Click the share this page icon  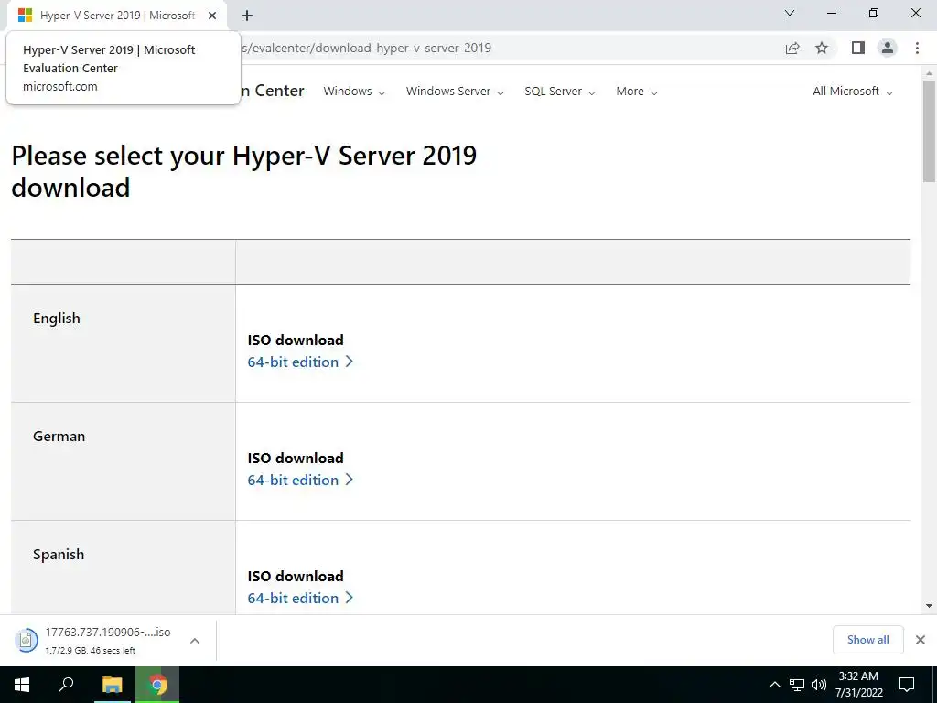click(x=792, y=48)
